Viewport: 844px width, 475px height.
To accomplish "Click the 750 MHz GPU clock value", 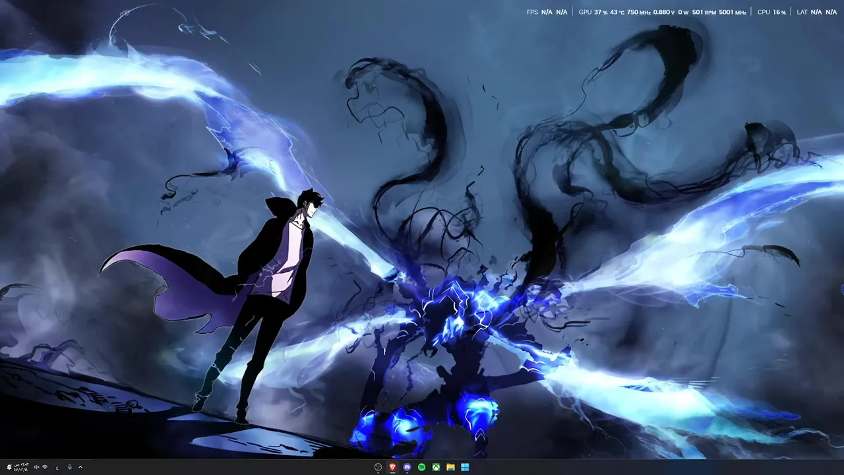I will point(638,12).
